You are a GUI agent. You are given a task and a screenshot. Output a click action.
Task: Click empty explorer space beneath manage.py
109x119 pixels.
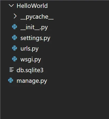(54, 102)
